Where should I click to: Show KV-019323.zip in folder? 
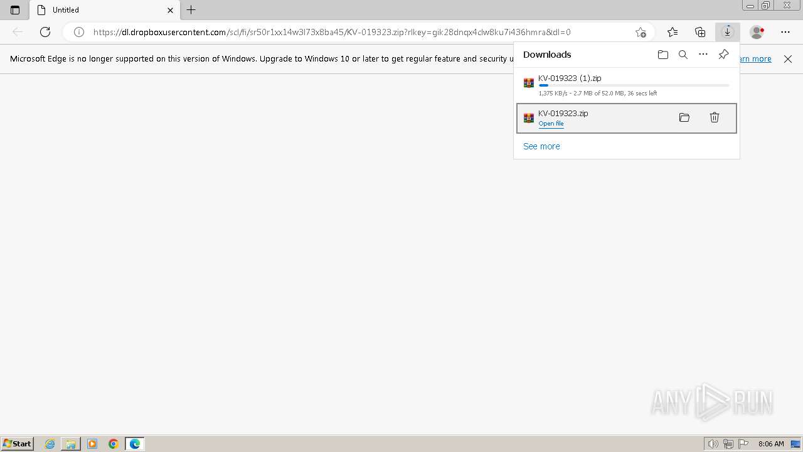point(684,117)
